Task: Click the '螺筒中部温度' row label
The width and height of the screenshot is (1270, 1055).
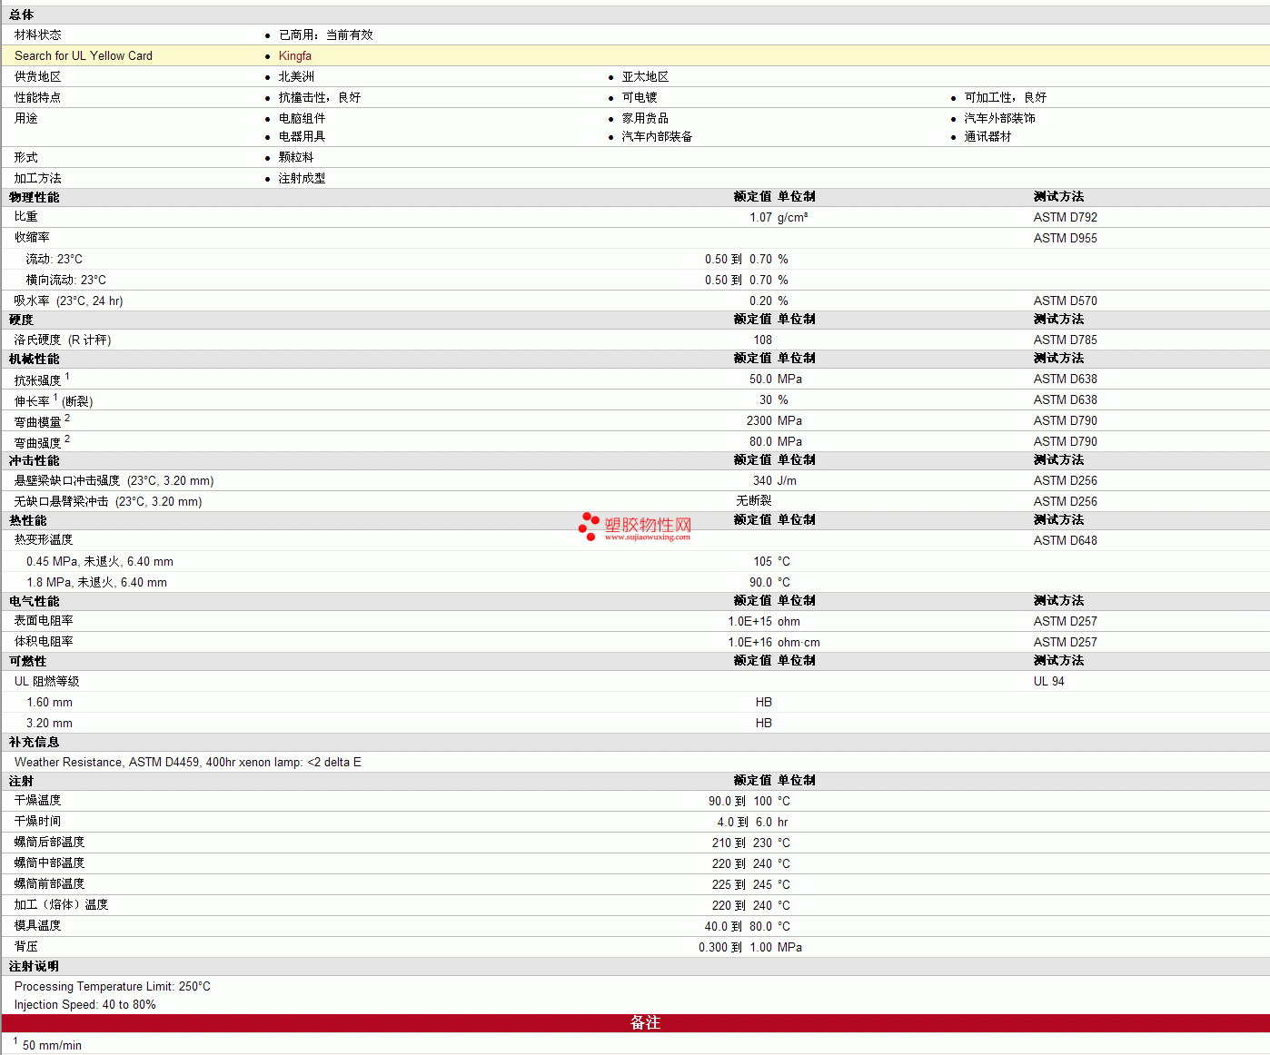Action: (49, 863)
